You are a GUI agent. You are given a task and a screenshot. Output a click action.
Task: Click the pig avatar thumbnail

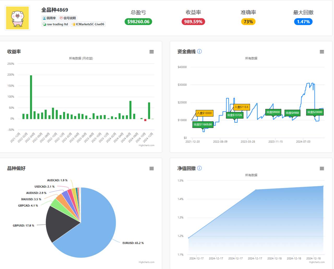pos(17,18)
